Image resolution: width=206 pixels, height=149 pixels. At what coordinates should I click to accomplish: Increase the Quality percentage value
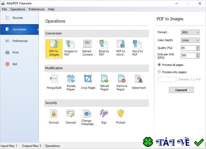click(198, 47)
